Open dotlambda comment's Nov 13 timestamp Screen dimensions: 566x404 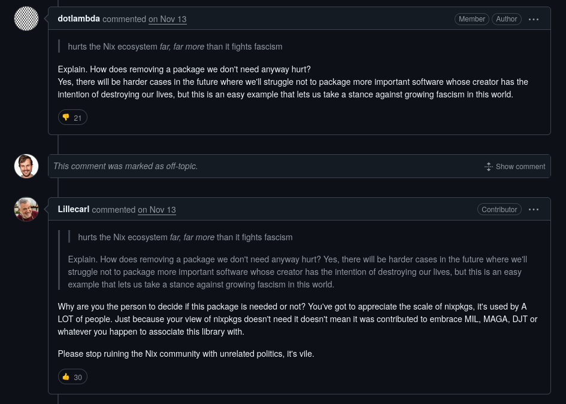point(168,19)
